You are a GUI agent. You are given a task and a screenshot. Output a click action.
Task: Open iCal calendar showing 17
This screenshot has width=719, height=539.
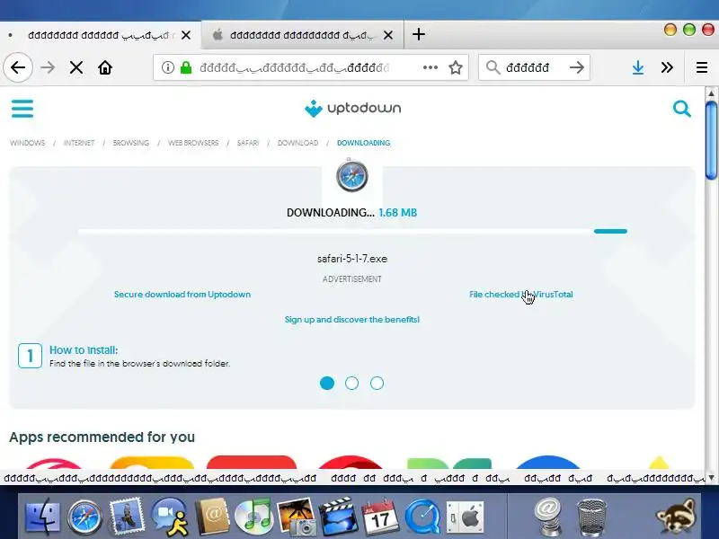tap(379, 517)
